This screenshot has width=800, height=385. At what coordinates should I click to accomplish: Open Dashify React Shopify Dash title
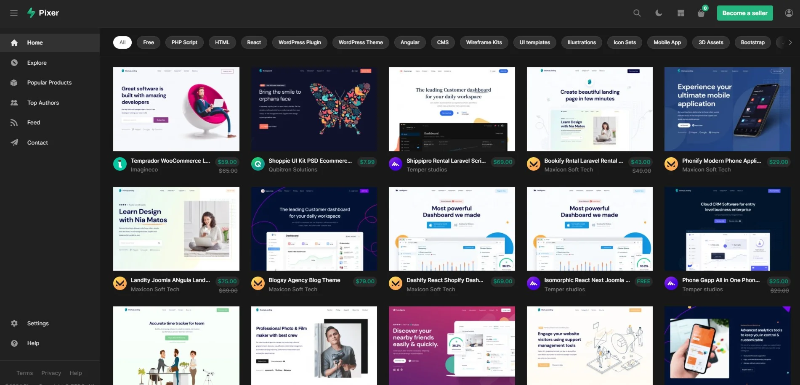tap(445, 280)
